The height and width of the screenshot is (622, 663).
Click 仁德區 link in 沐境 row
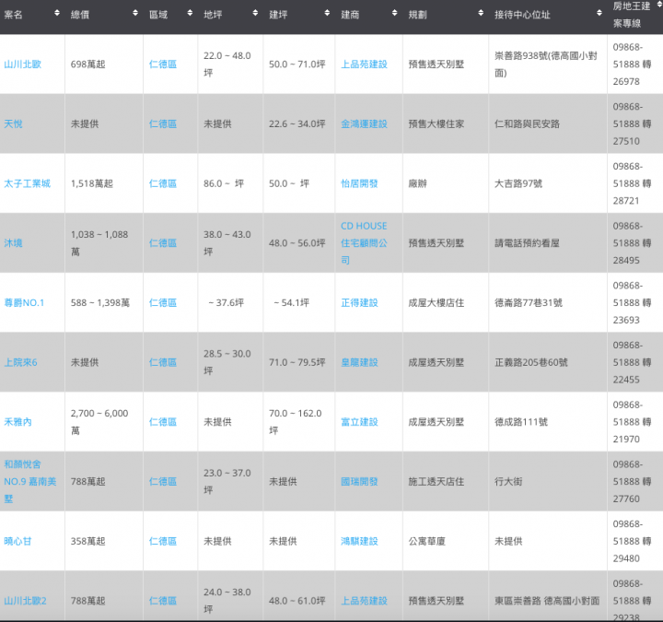tap(163, 243)
